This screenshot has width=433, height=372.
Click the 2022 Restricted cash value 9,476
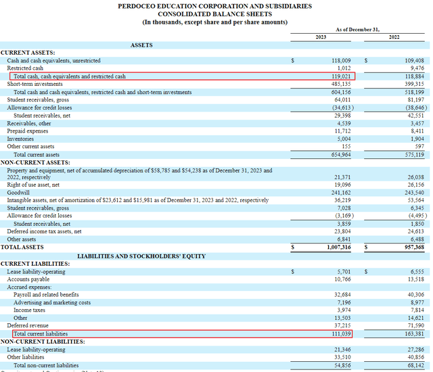[417, 68]
